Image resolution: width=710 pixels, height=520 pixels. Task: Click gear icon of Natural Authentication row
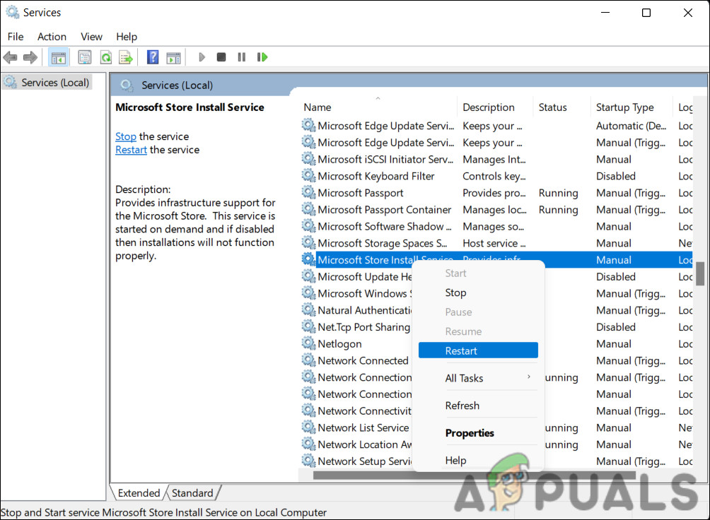pyautogui.click(x=309, y=310)
